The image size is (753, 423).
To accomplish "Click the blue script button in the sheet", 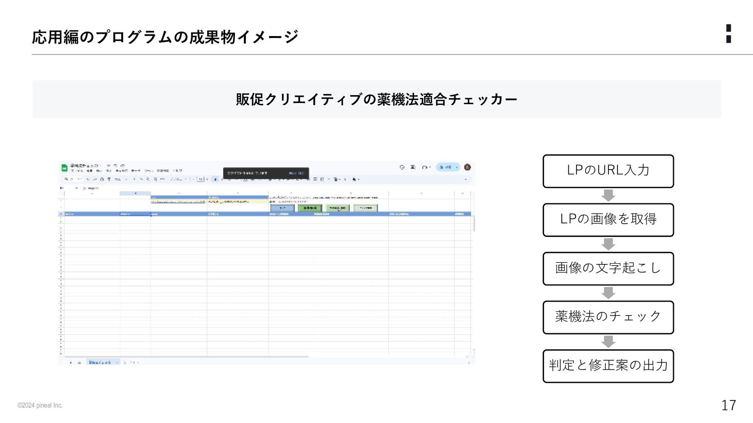I will pyautogui.click(x=282, y=208).
